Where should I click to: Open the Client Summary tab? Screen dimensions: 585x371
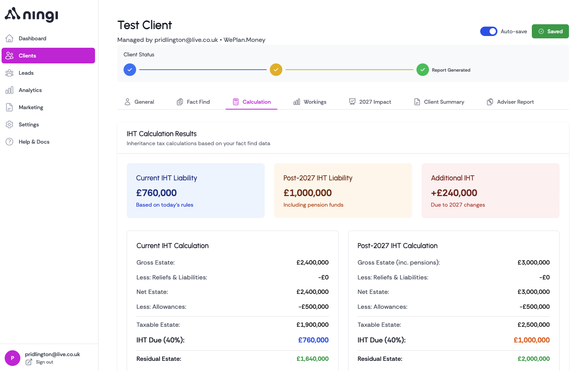439,102
